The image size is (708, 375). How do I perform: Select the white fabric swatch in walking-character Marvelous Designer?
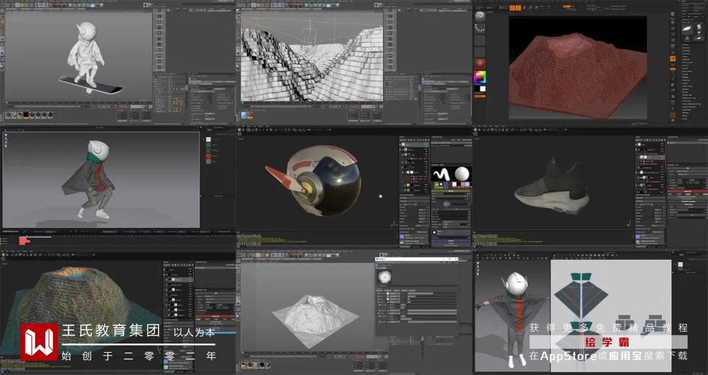tap(208, 140)
